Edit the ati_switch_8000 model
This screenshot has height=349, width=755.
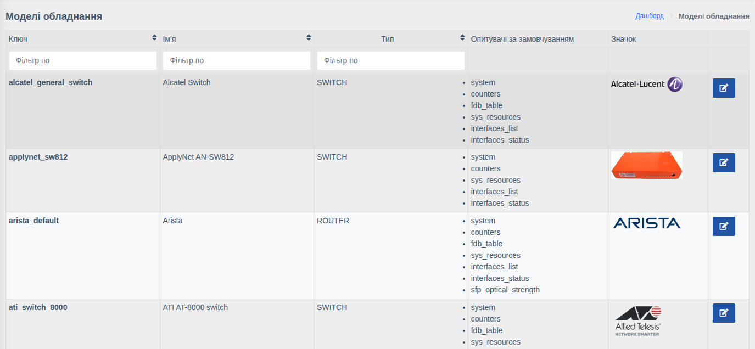point(724,313)
